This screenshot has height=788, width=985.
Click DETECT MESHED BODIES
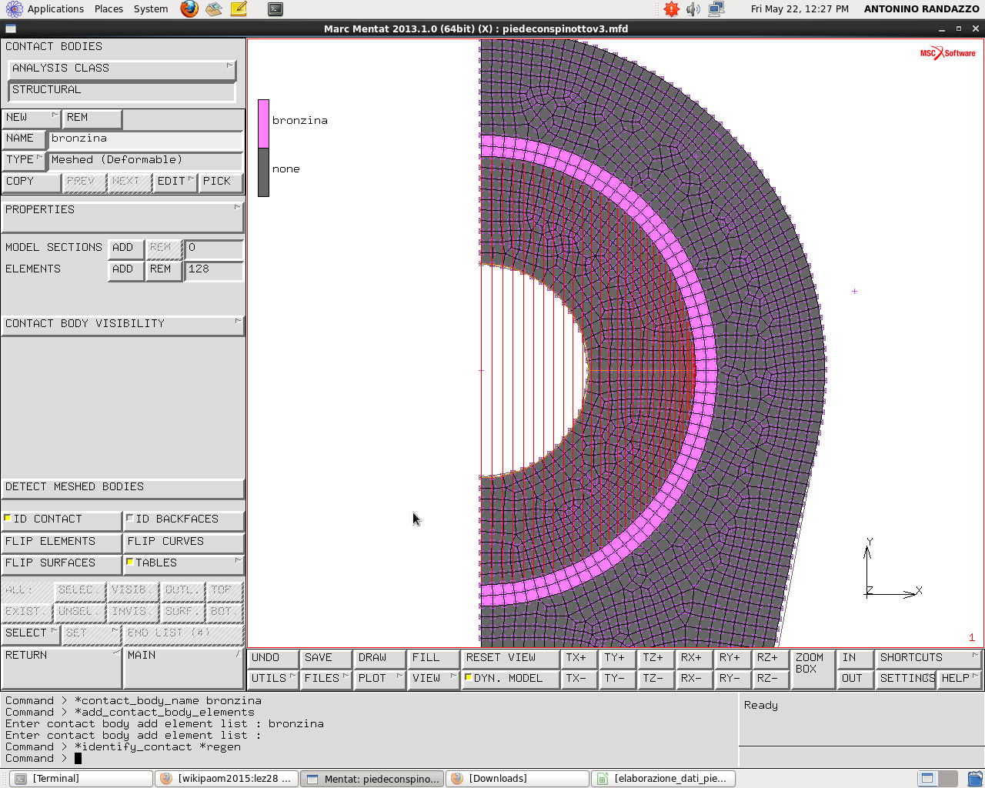pyautogui.click(x=123, y=487)
